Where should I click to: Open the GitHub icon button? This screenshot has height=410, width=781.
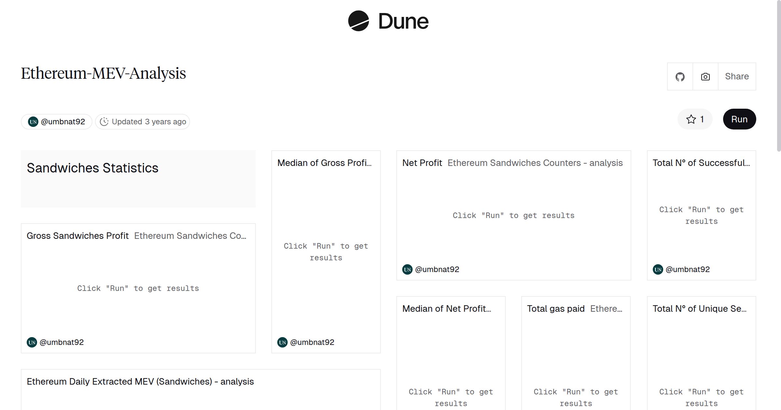coord(680,77)
